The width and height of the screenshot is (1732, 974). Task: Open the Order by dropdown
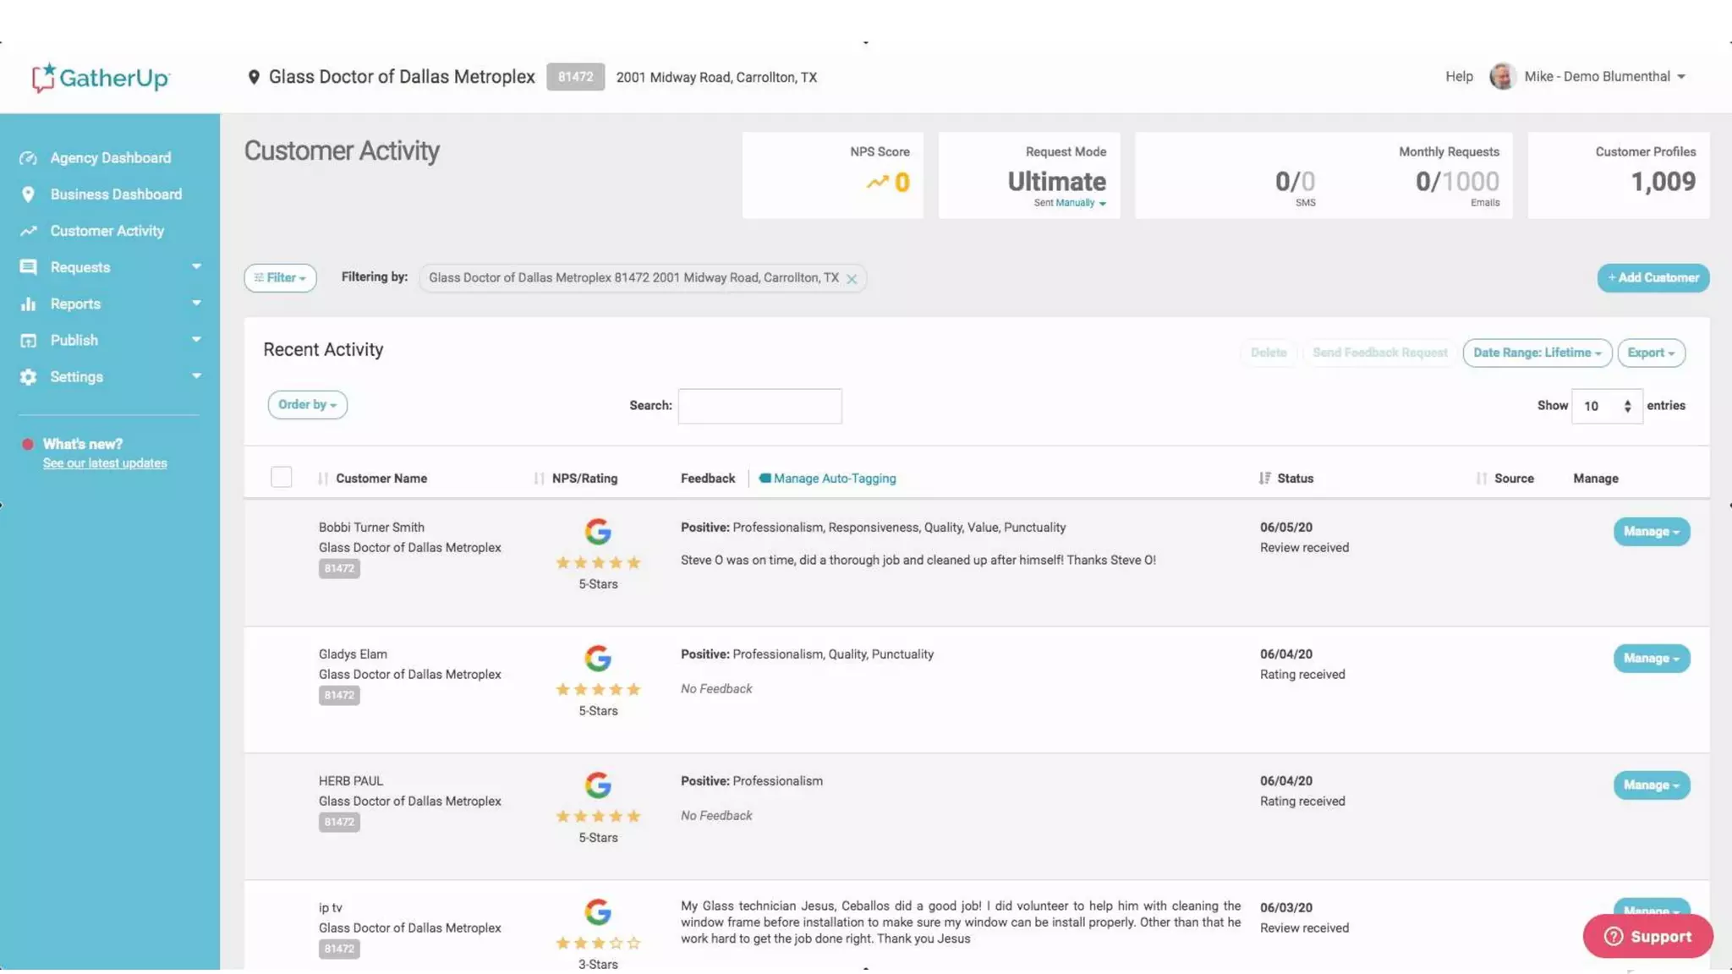(307, 405)
